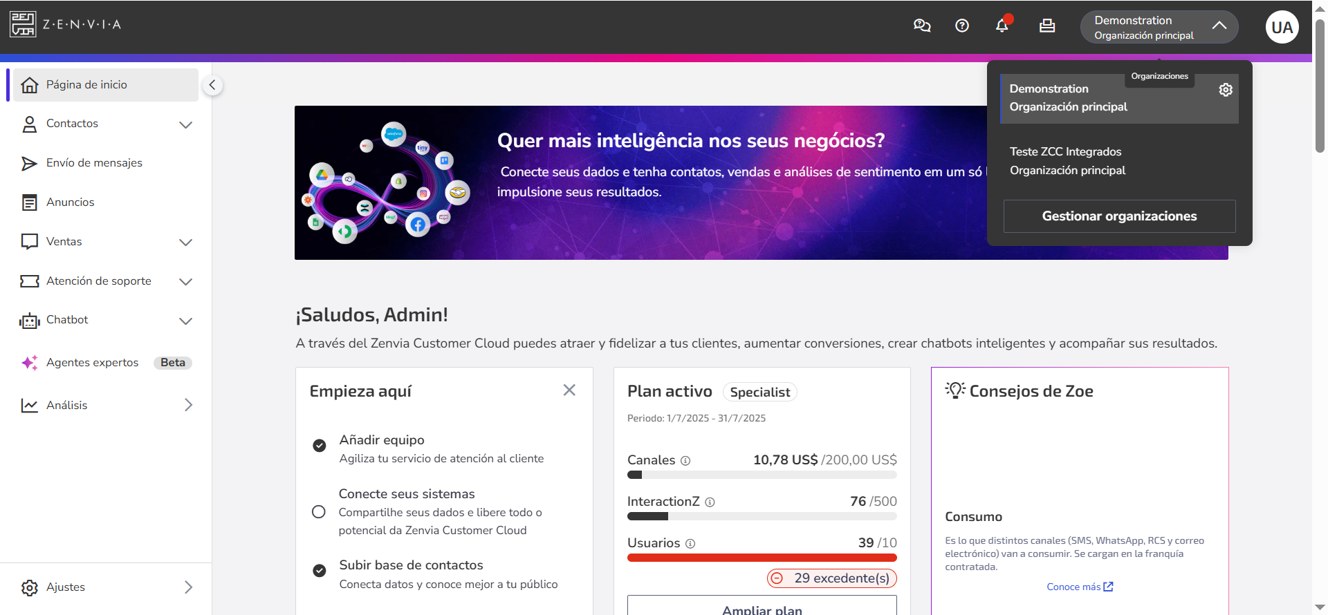The height and width of the screenshot is (615, 1328).
Task: Click the Atención de soporte ticket icon
Action: 30,281
